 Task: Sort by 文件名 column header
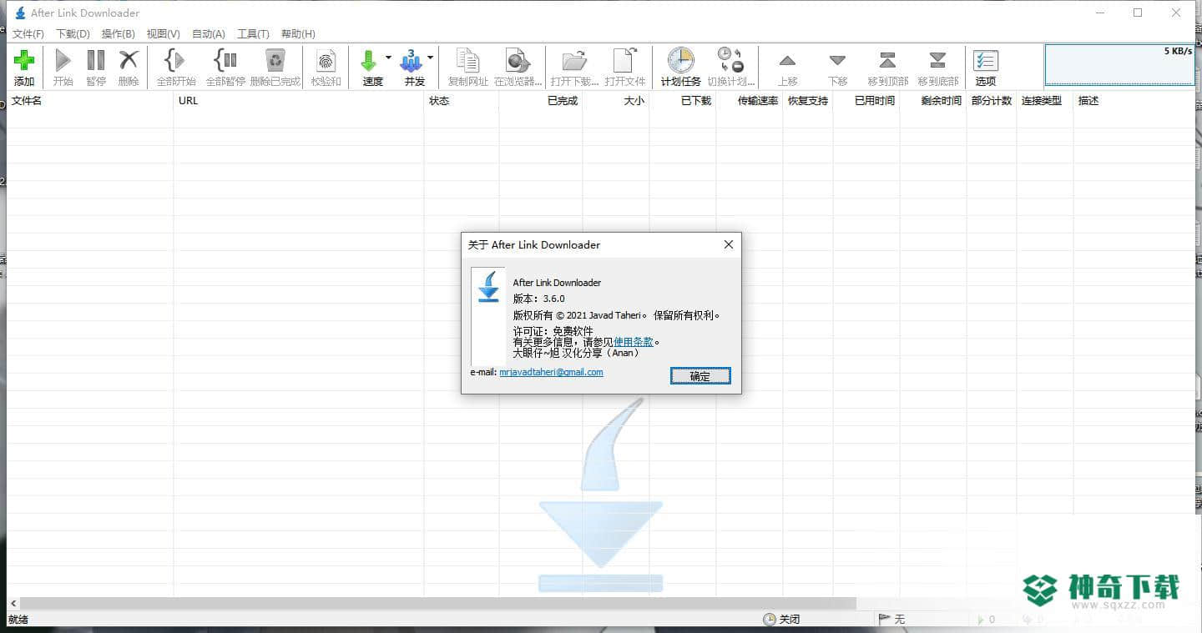[90, 101]
